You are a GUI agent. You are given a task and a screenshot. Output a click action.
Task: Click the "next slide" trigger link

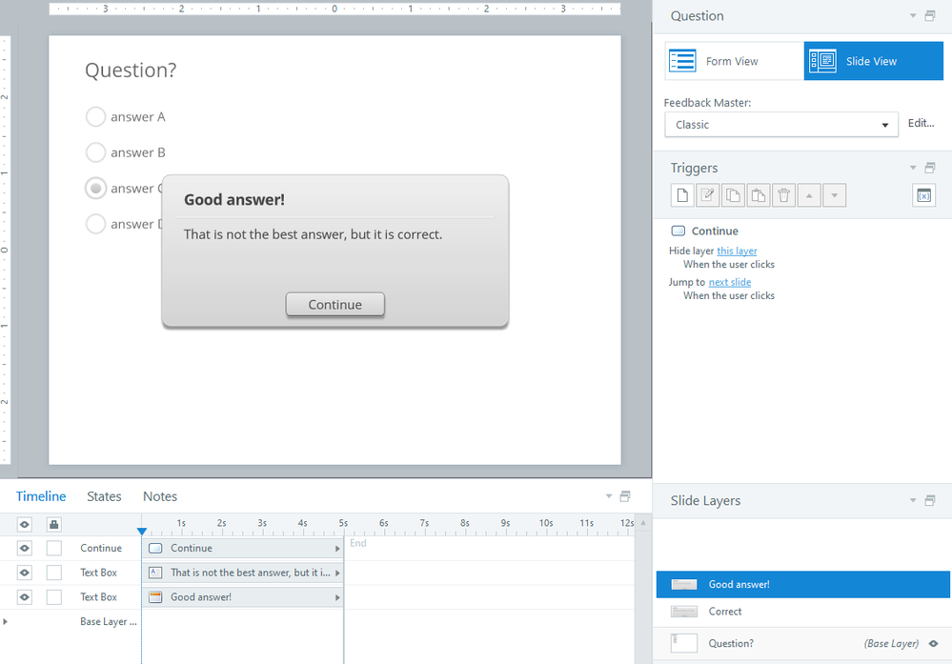[729, 282]
